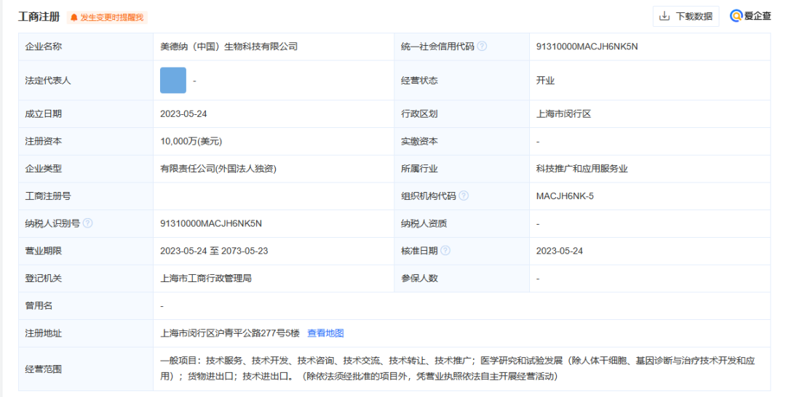Click help icon beside 核准日期

coord(445,251)
